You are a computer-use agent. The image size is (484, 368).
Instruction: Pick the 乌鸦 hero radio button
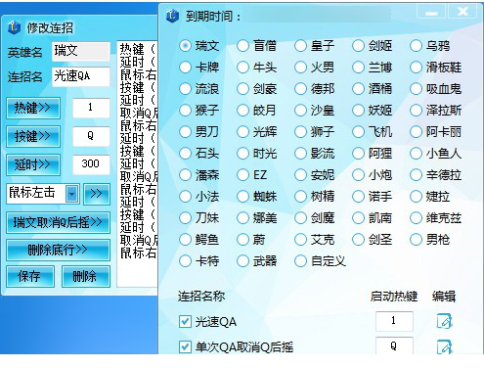click(x=416, y=46)
